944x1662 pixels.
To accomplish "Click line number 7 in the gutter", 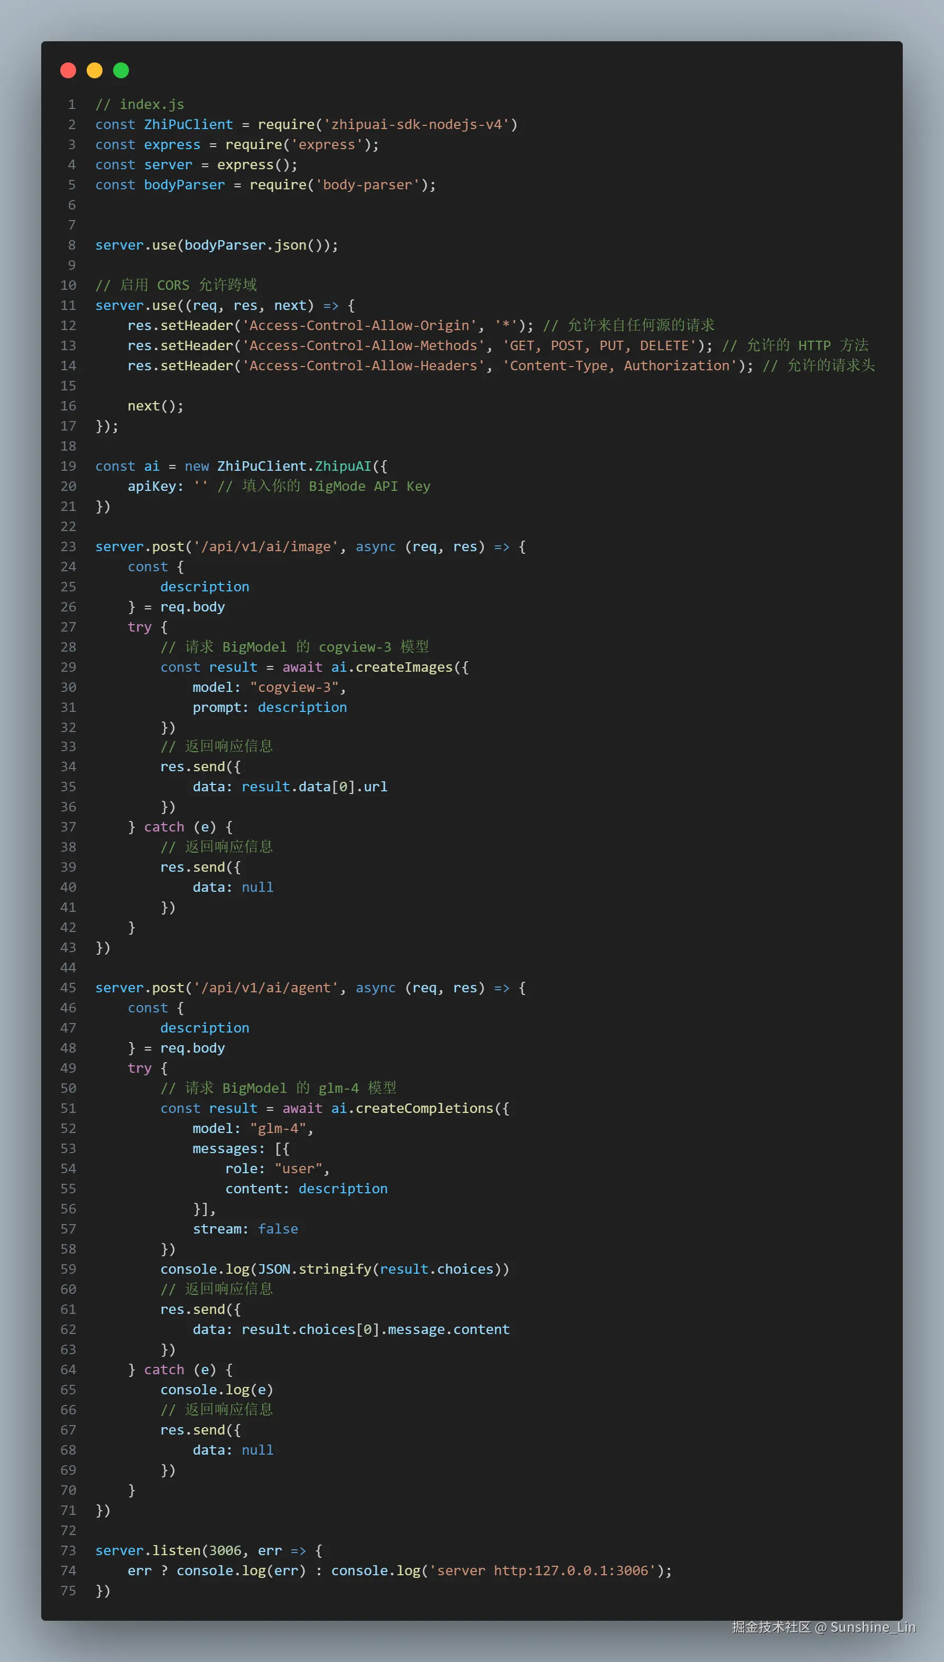I will coord(72,225).
